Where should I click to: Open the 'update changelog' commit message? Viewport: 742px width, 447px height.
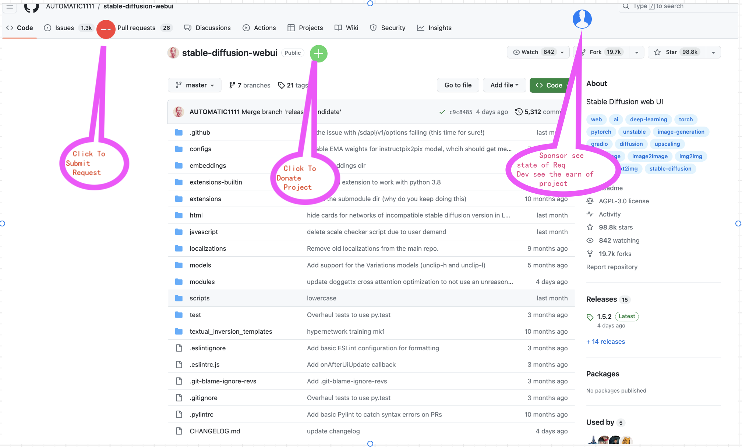tap(333, 431)
